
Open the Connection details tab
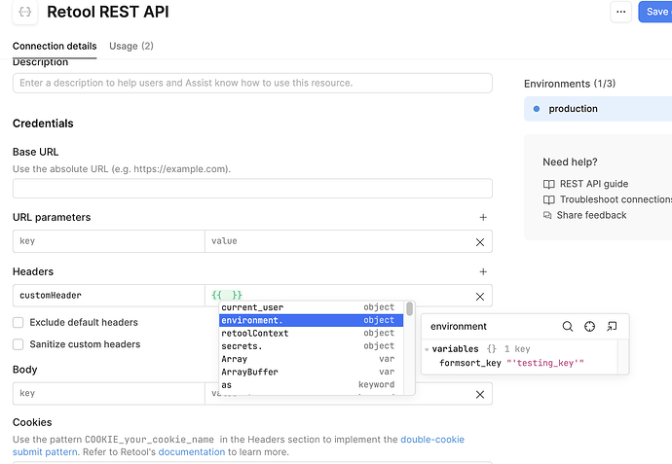point(55,46)
